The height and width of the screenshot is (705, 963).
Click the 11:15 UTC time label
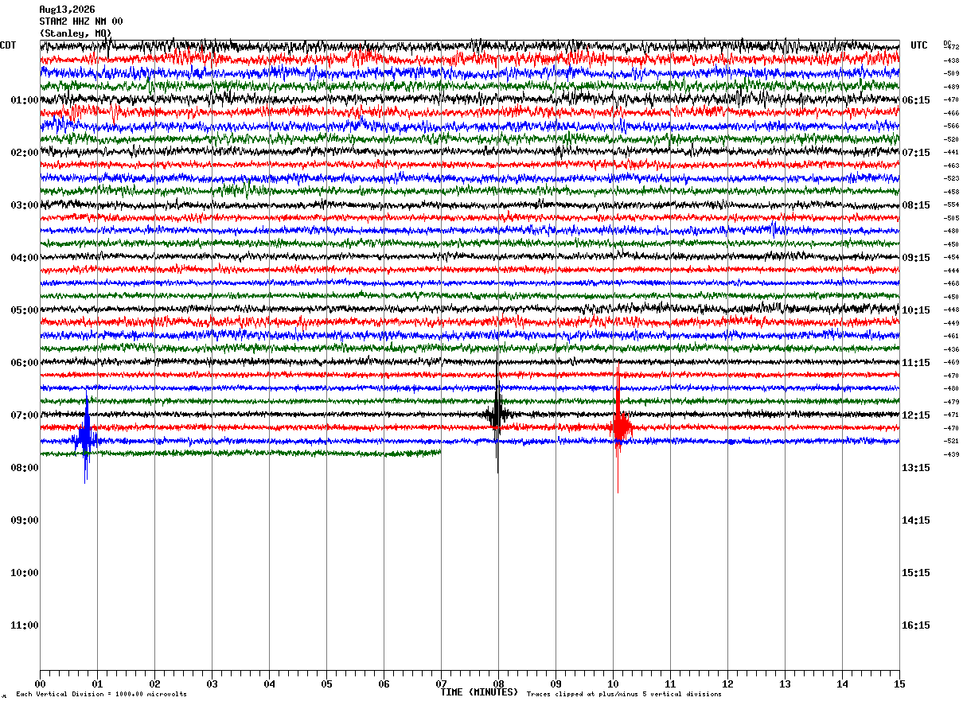(917, 363)
